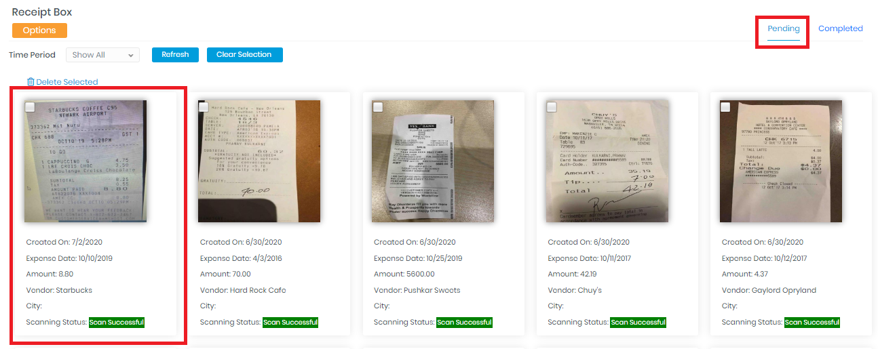Expand the orange Options menu
The image size is (878, 349).
[x=39, y=30]
